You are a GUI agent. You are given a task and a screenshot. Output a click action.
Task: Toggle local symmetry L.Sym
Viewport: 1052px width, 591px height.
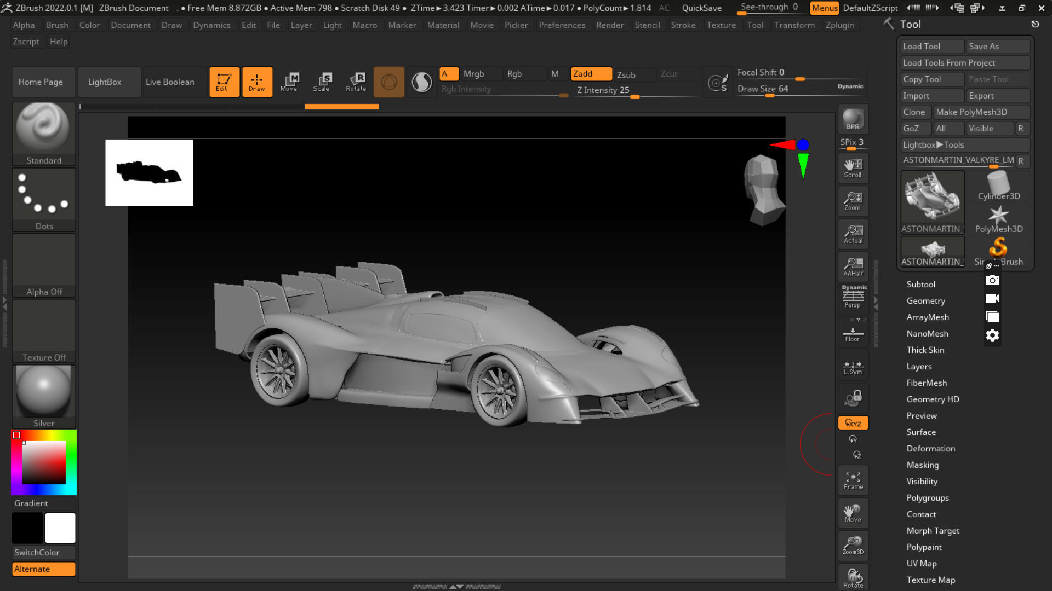(x=853, y=365)
